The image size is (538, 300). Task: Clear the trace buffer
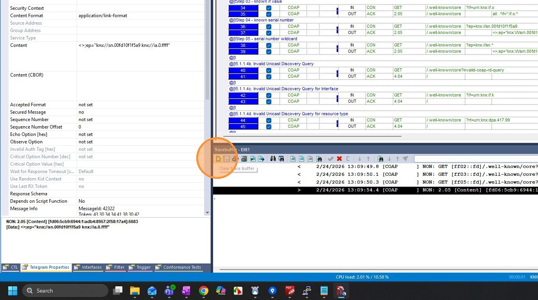218,159
